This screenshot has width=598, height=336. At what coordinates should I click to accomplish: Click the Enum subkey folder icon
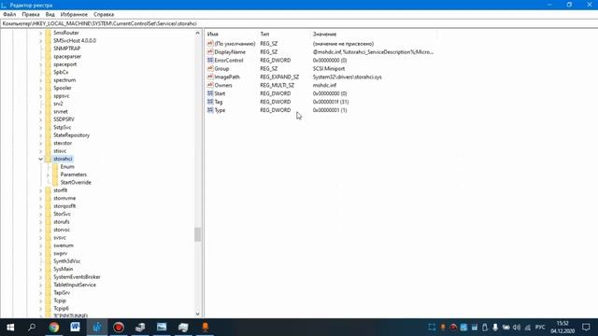(x=55, y=166)
